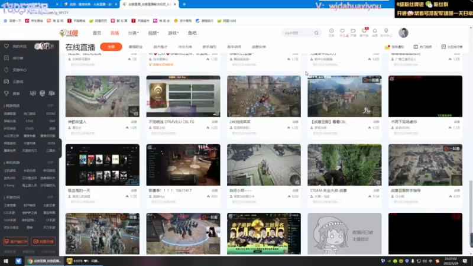Image resolution: width=473 pixels, height=266 pixels.
Task: Expand 全部 next to 网游竞技 section
Action: [x=51, y=106]
